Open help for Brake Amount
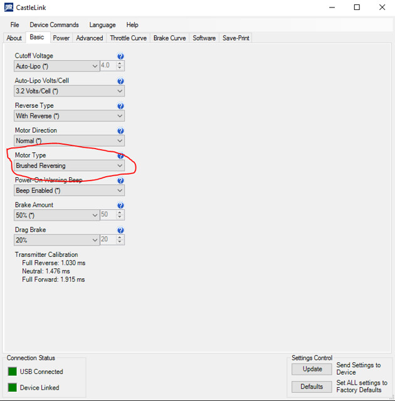This screenshot has height=401, width=395. [x=120, y=205]
